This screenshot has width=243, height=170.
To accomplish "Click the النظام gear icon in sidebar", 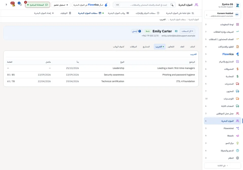I will pyautogui.click(x=237, y=158).
